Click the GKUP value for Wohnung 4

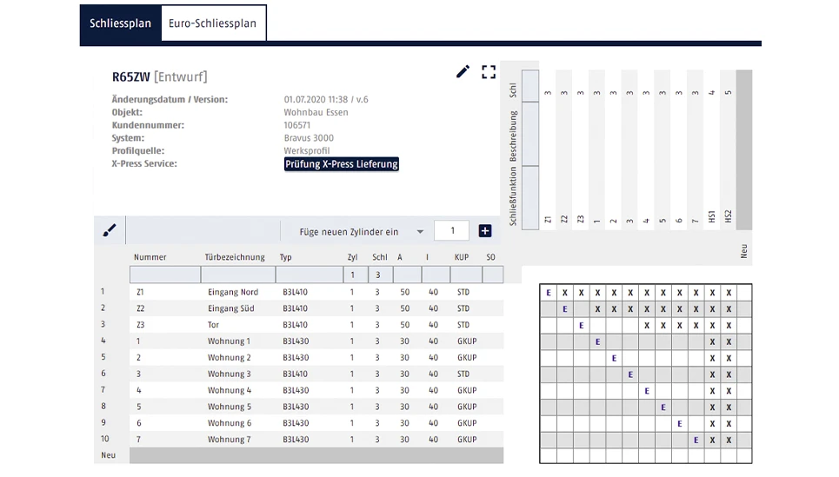[467, 390]
